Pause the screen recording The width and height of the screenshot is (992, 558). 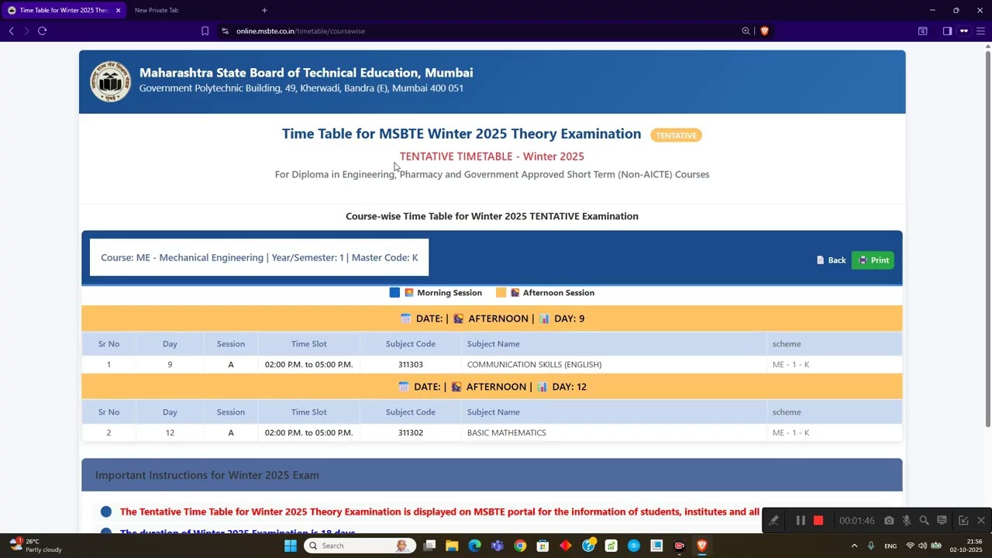(x=801, y=521)
